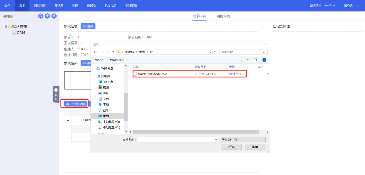Click the trash icon in 需求树 header
This screenshot has width=365, height=175.
pos(54,16)
